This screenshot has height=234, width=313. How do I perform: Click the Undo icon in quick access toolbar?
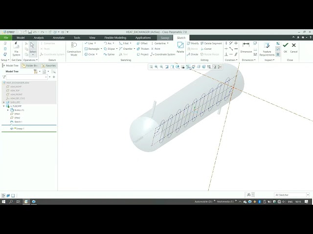(35, 32)
